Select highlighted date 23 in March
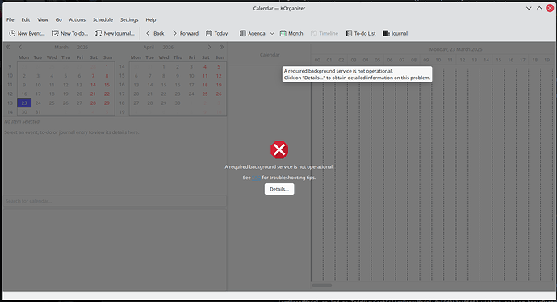Screen dimensions: 557x302 (x=24, y=103)
